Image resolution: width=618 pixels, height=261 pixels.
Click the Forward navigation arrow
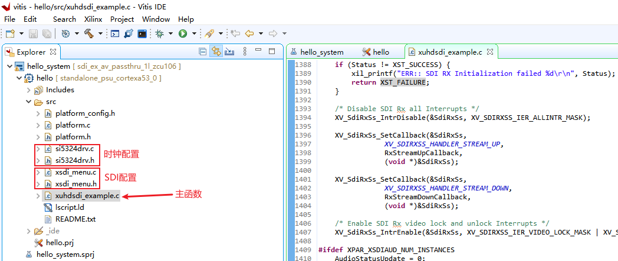(273, 34)
